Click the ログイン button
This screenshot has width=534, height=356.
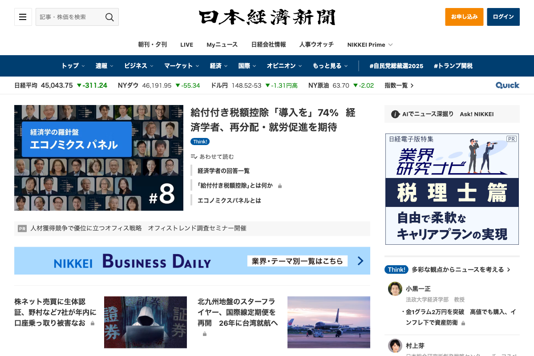tap(503, 17)
